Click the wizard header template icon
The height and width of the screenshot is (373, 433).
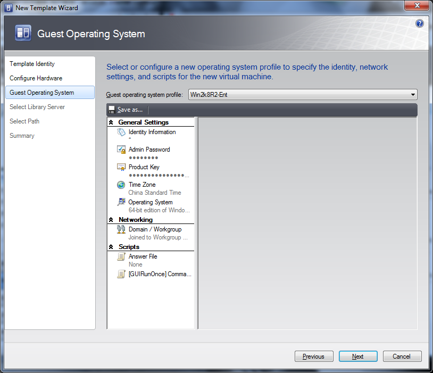pyautogui.click(x=23, y=33)
